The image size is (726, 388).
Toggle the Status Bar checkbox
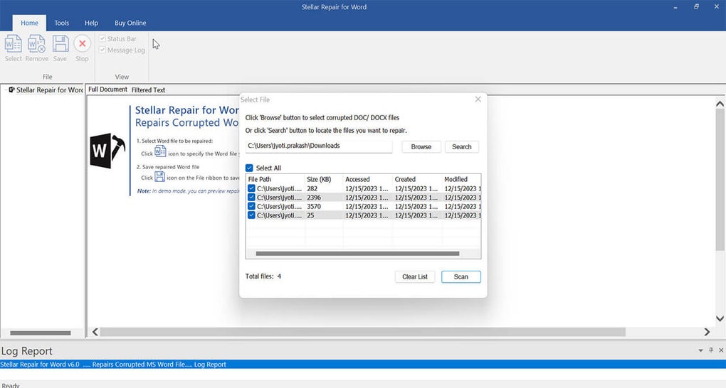pos(102,39)
